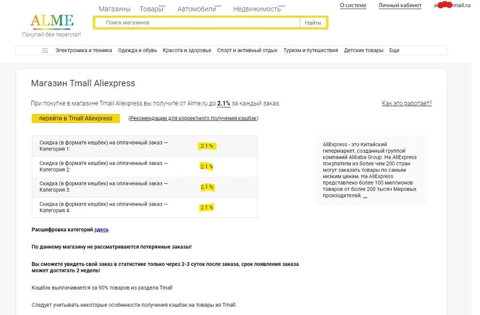Follow the здесь link for category decoding

[x=101, y=230]
